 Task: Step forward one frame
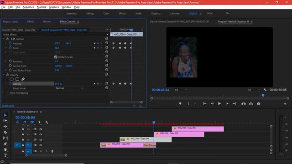227,103
